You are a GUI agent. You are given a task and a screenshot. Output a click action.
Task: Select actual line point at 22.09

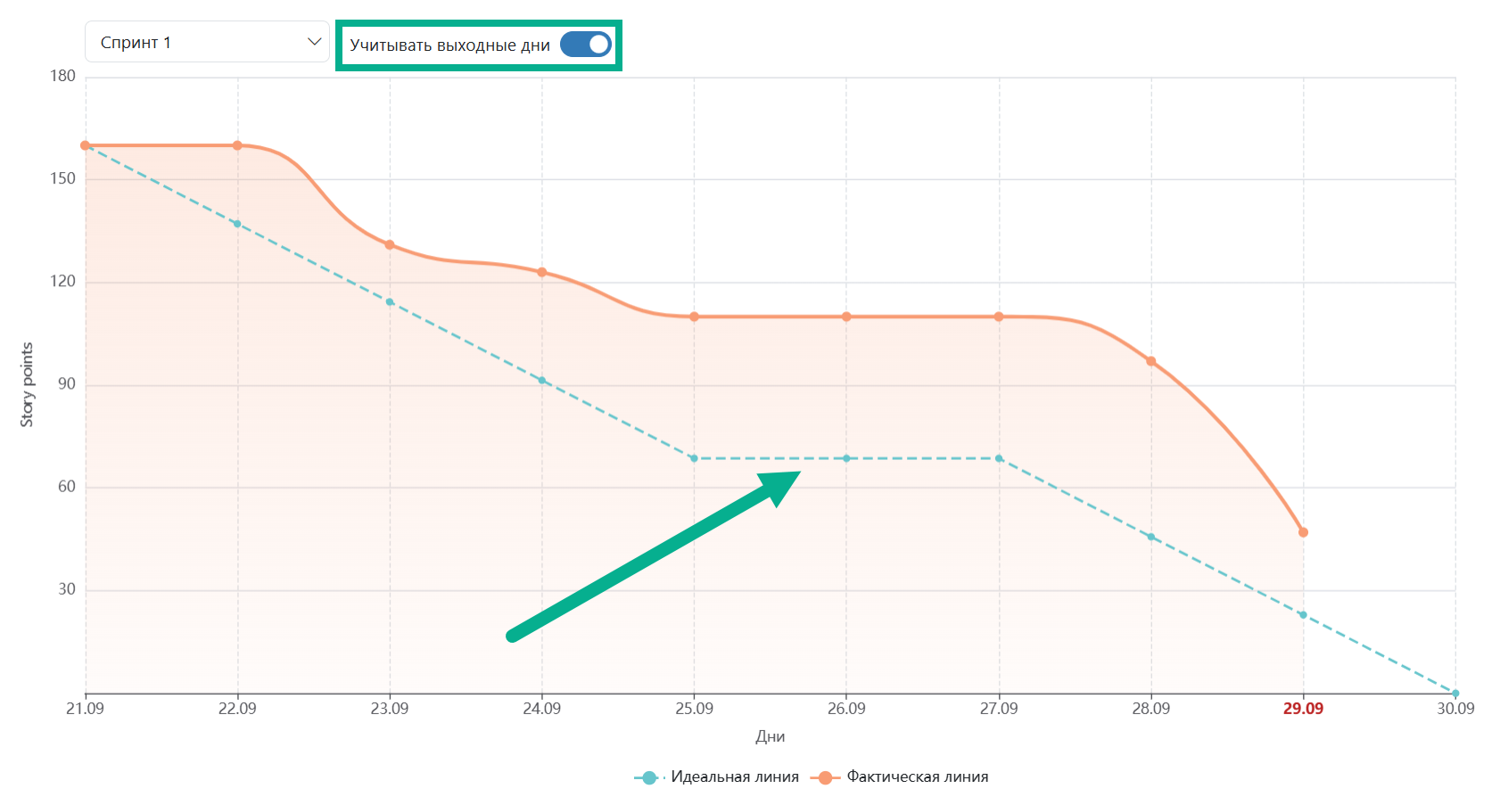237,145
